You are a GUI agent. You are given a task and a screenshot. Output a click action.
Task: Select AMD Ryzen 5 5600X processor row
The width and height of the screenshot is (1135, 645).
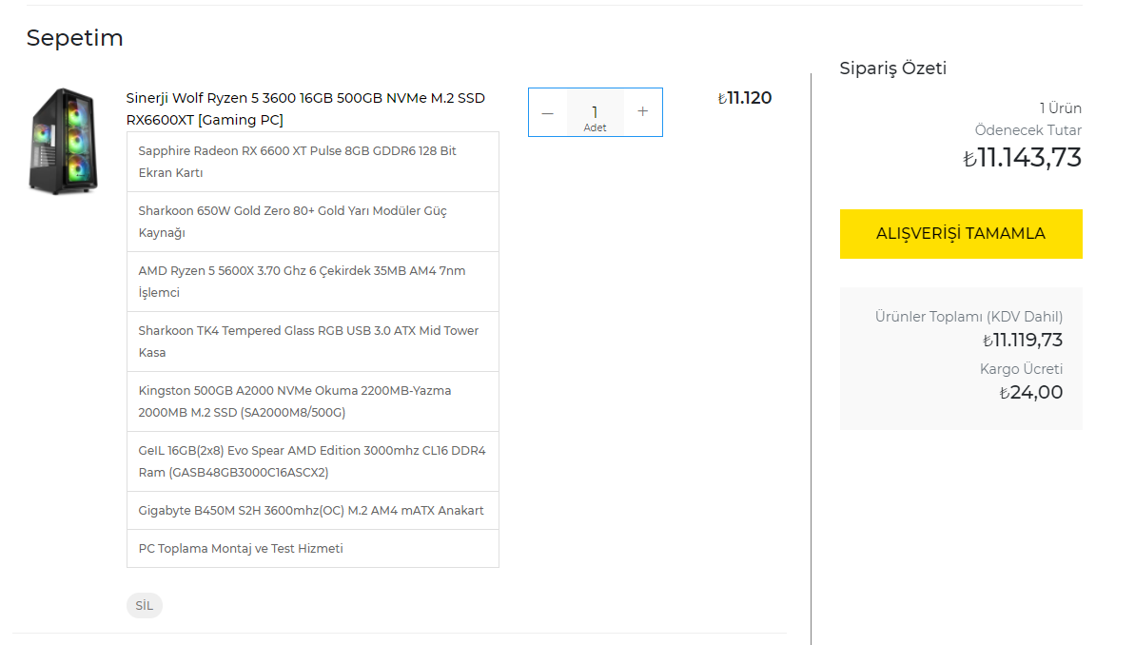tap(313, 282)
